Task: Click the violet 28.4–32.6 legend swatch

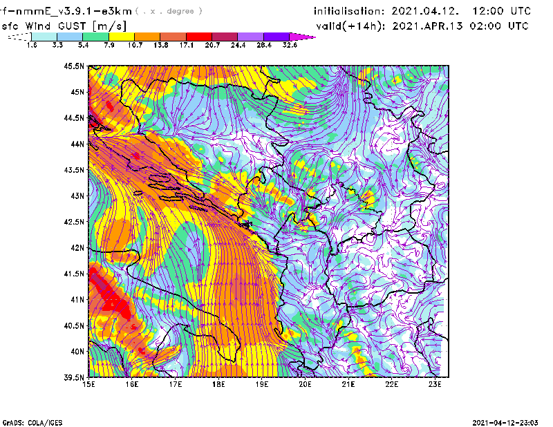Action: pyautogui.click(x=276, y=37)
